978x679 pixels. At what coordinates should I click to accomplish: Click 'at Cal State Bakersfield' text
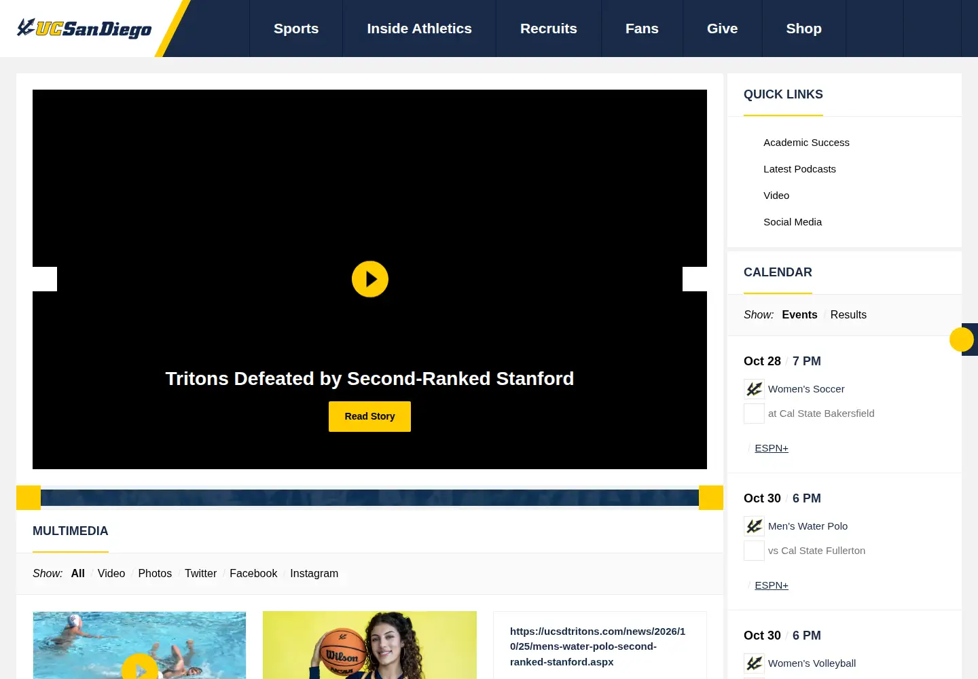(x=821, y=414)
